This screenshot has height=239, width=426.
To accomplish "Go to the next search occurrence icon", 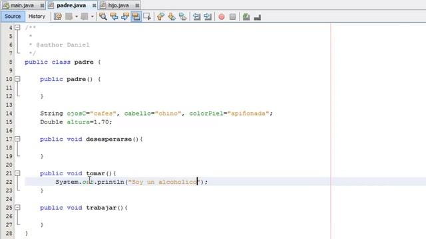I will (125, 17).
